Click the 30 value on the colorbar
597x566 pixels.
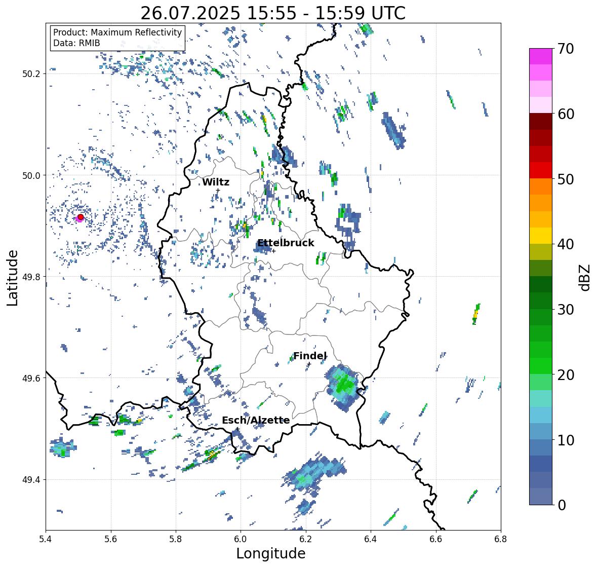tap(565, 309)
